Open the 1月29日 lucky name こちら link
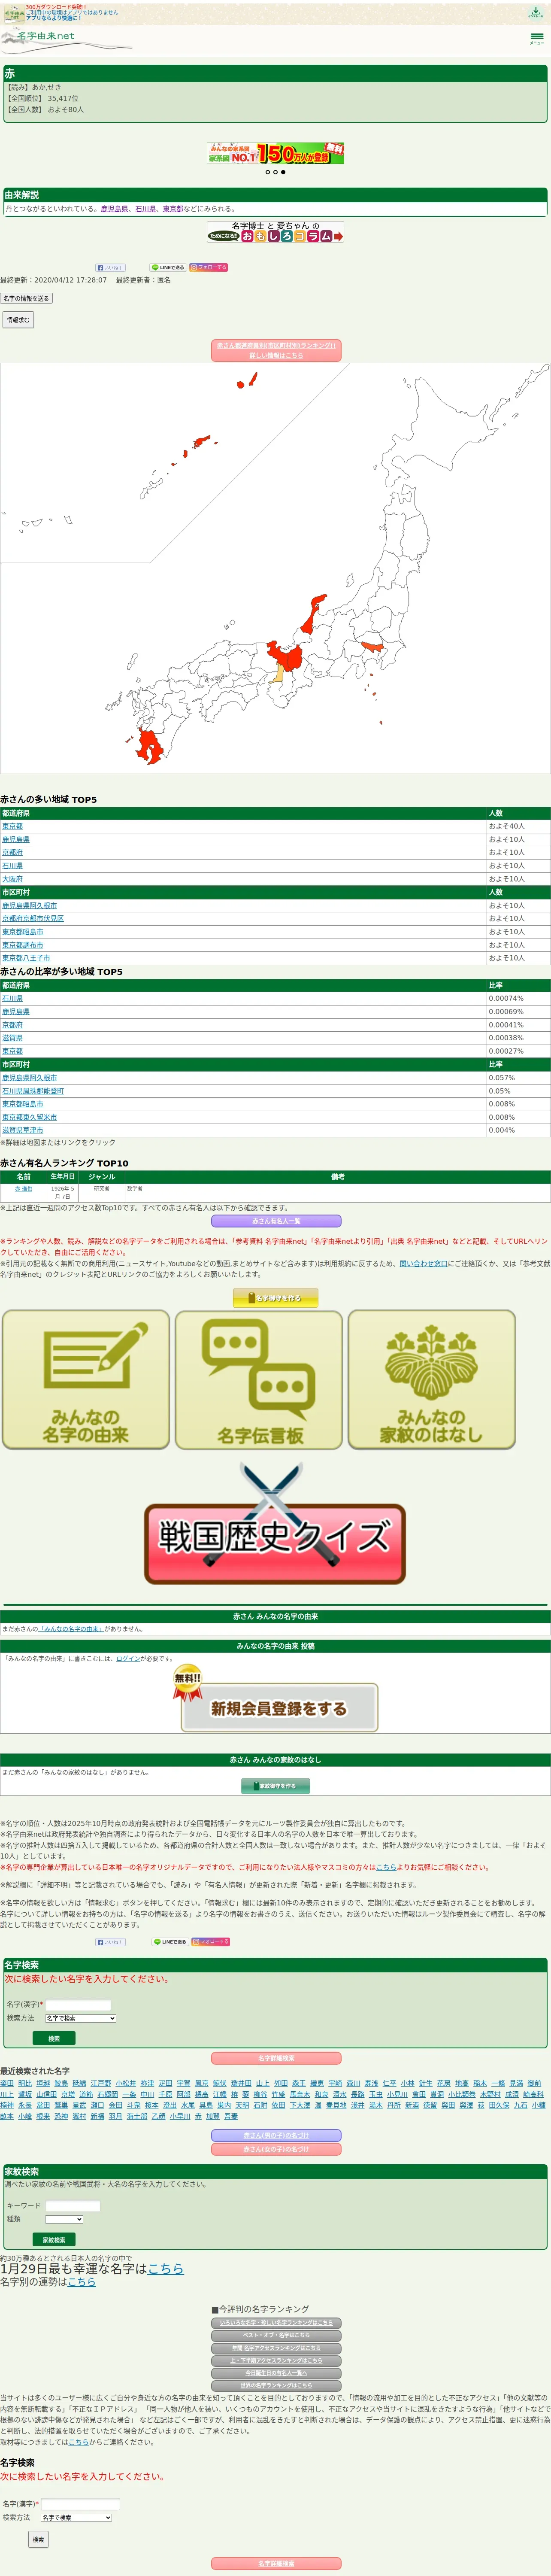551x2576 pixels. 166,2269
